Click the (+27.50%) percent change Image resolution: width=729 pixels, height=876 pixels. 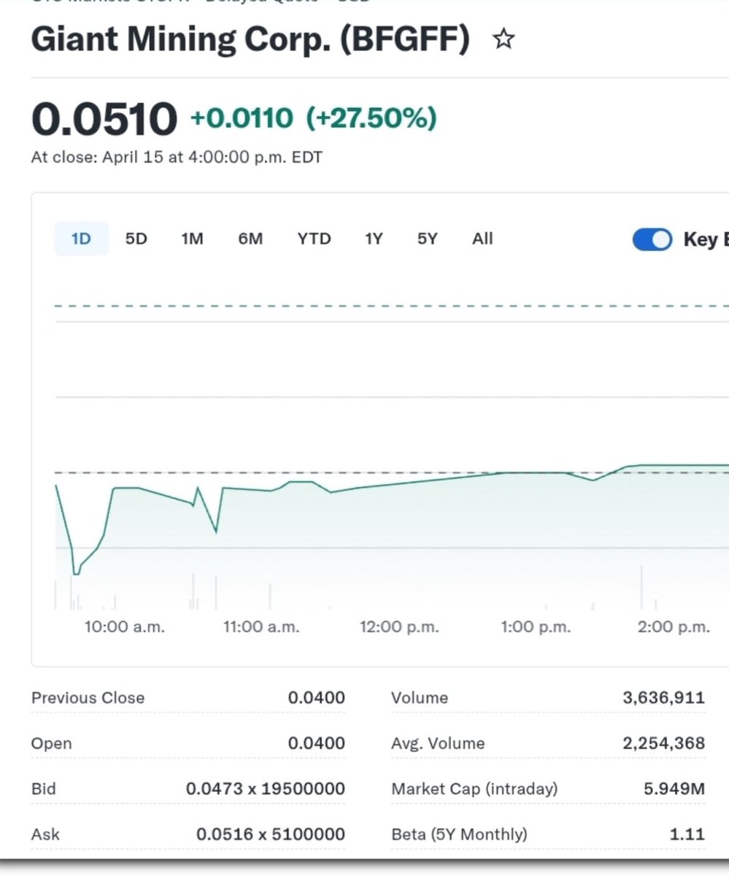pyautogui.click(x=371, y=118)
